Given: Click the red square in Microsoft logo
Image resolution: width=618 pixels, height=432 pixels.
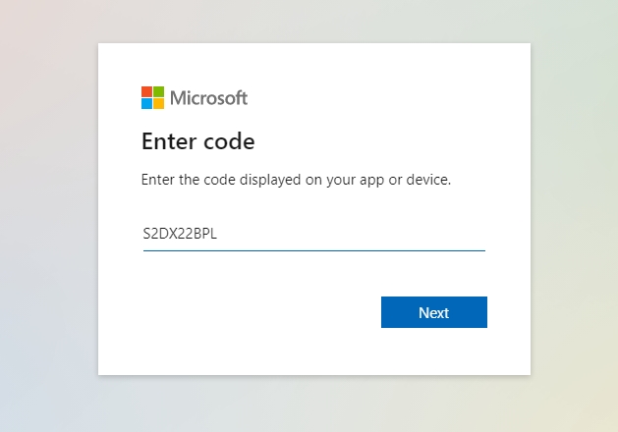Looking at the screenshot, I should click(x=146, y=91).
